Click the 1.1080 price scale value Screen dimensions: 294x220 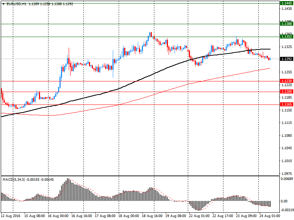tap(287, 135)
